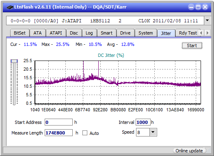Click the x-axis label BB0080
The image size is (214, 156).
118,110
